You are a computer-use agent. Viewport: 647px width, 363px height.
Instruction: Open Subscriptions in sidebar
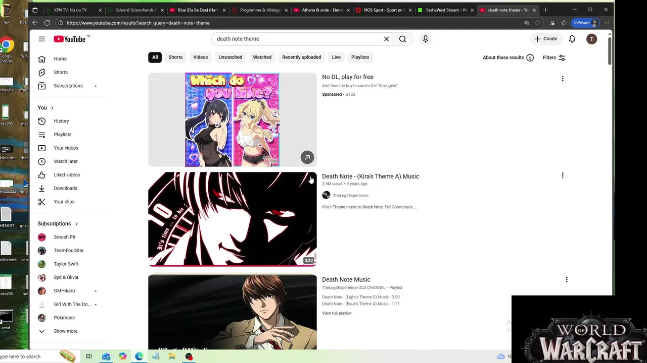[x=68, y=86]
